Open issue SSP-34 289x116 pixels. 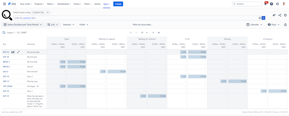click(6, 77)
